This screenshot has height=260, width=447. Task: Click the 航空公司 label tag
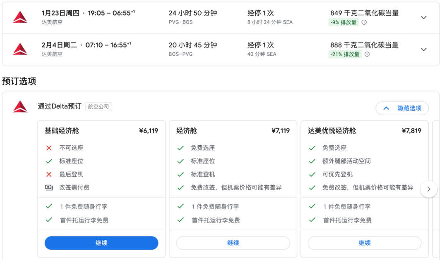click(x=99, y=106)
